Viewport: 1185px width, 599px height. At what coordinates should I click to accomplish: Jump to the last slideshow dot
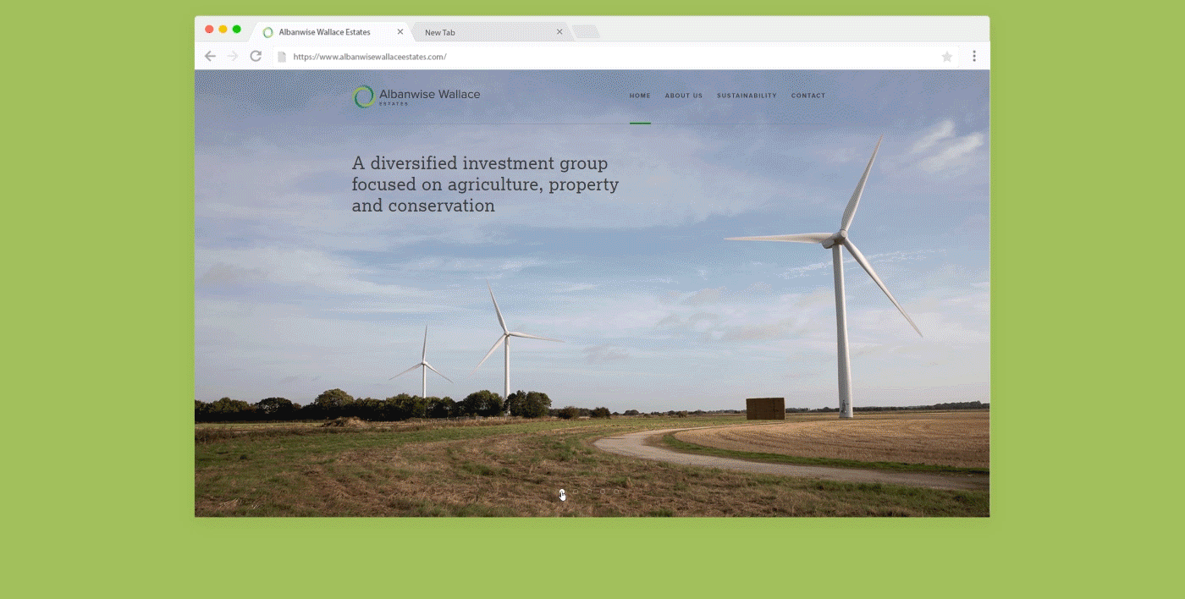click(x=616, y=492)
